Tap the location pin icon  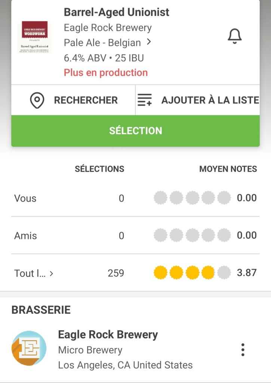37,100
